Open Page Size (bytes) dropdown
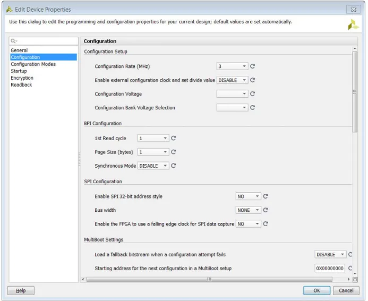Viewport: 368px width, 301px height. (153, 152)
